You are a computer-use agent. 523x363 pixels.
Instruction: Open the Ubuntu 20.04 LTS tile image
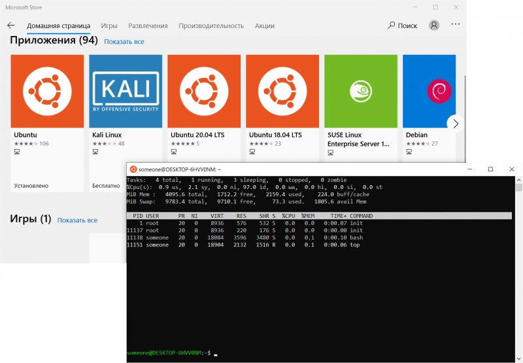[204, 91]
